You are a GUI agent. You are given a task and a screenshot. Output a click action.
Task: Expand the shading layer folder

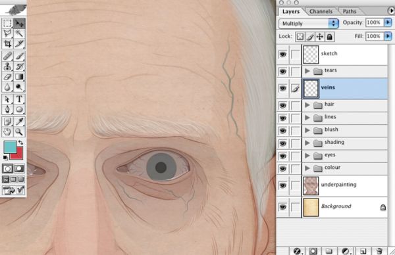click(x=307, y=143)
